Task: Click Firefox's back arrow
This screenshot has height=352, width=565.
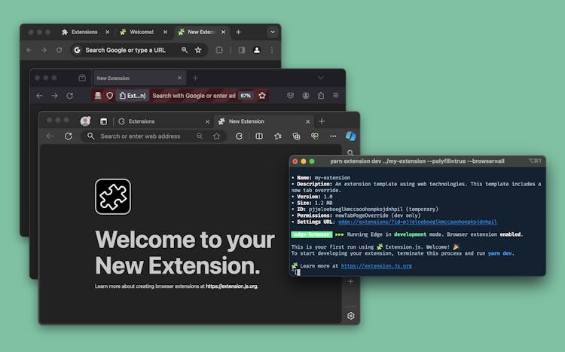Action: point(39,96)
